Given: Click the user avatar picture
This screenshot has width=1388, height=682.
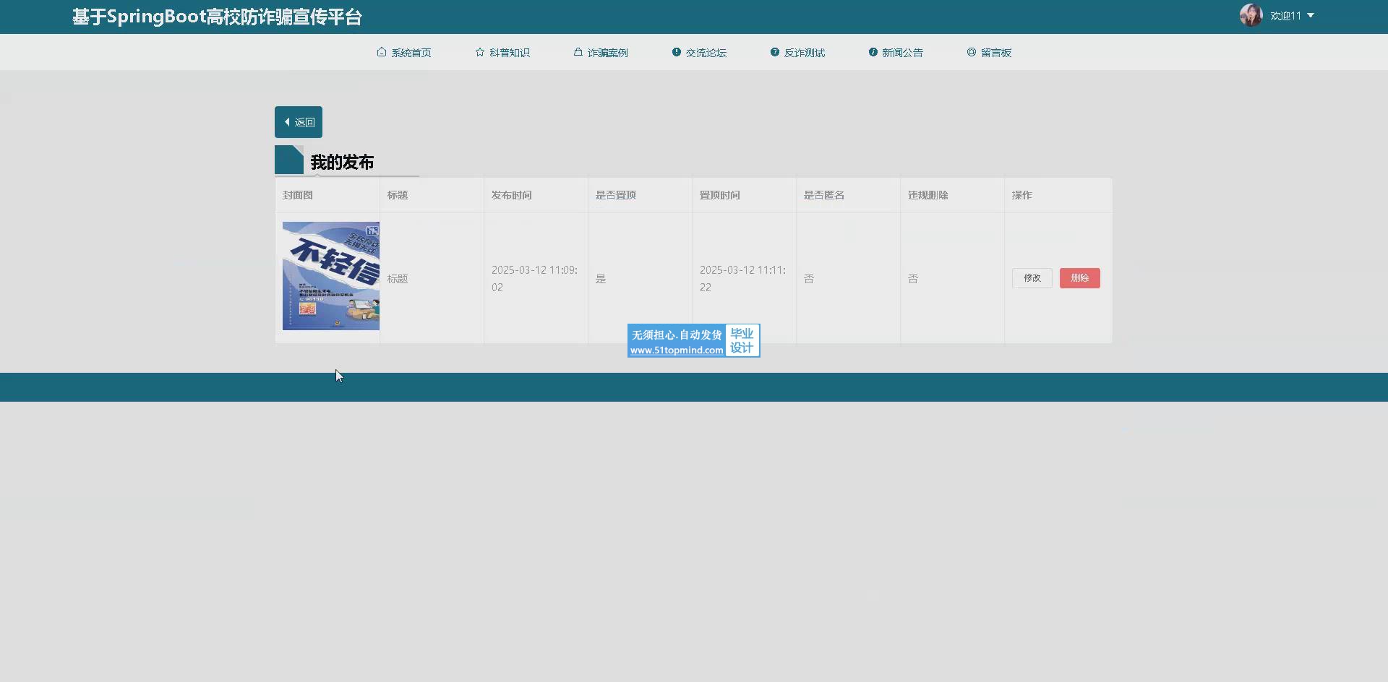Looking at the screenshot, I should tap(1251, 15).
